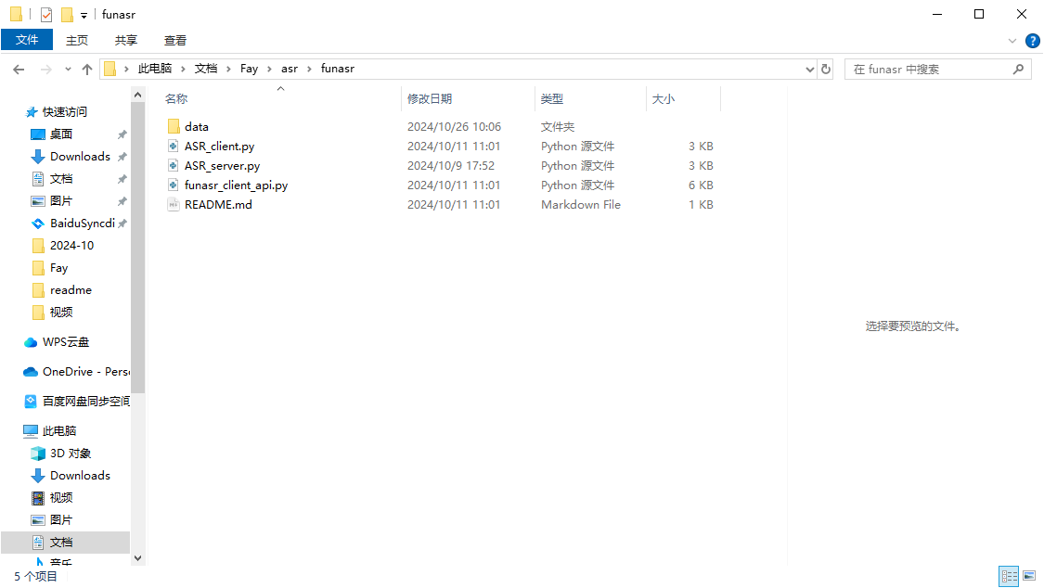Switch to details view layout
Viewport: 1044px width, 588px height.
point(1009,576)
